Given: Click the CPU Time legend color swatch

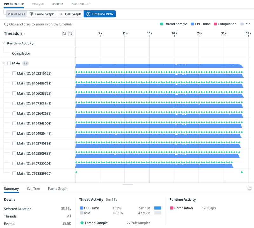Looking at the screenshot, I should tap(193, 24).
